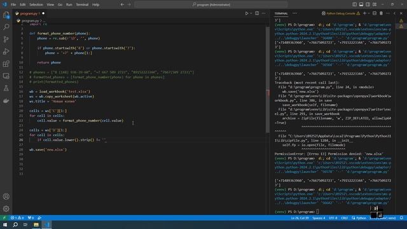This screenshot has width=407, height=229.
Task: Select the program.py editor tab
Action: 30,13
